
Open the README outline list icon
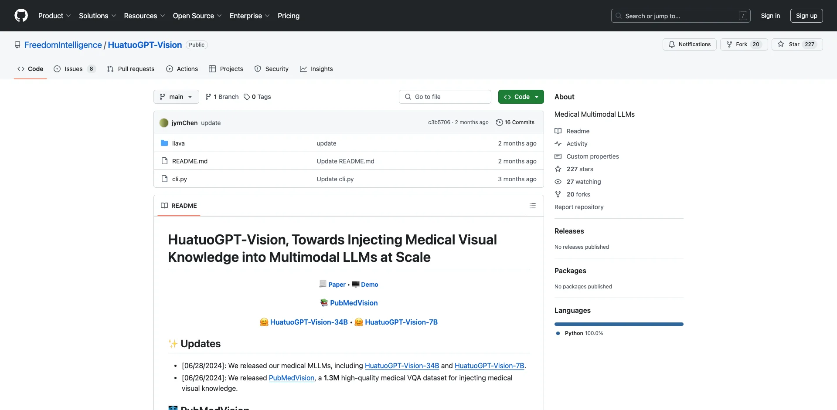[x=533, y=206]
